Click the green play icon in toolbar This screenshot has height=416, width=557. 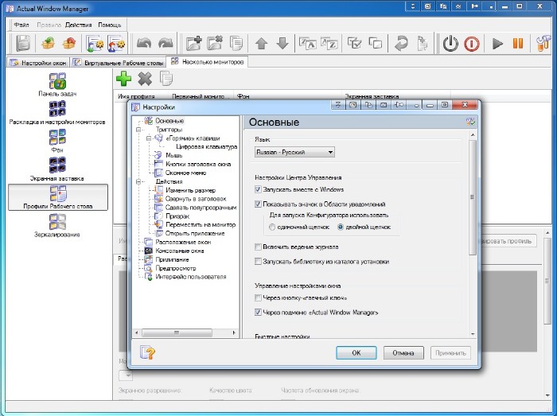click(x=498, y=44)
